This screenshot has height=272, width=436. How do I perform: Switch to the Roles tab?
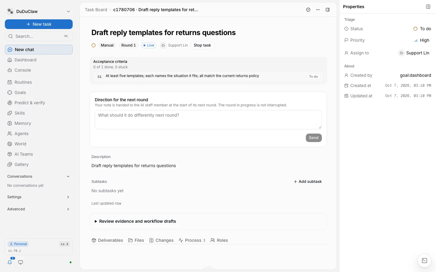(x=219, y=240)
